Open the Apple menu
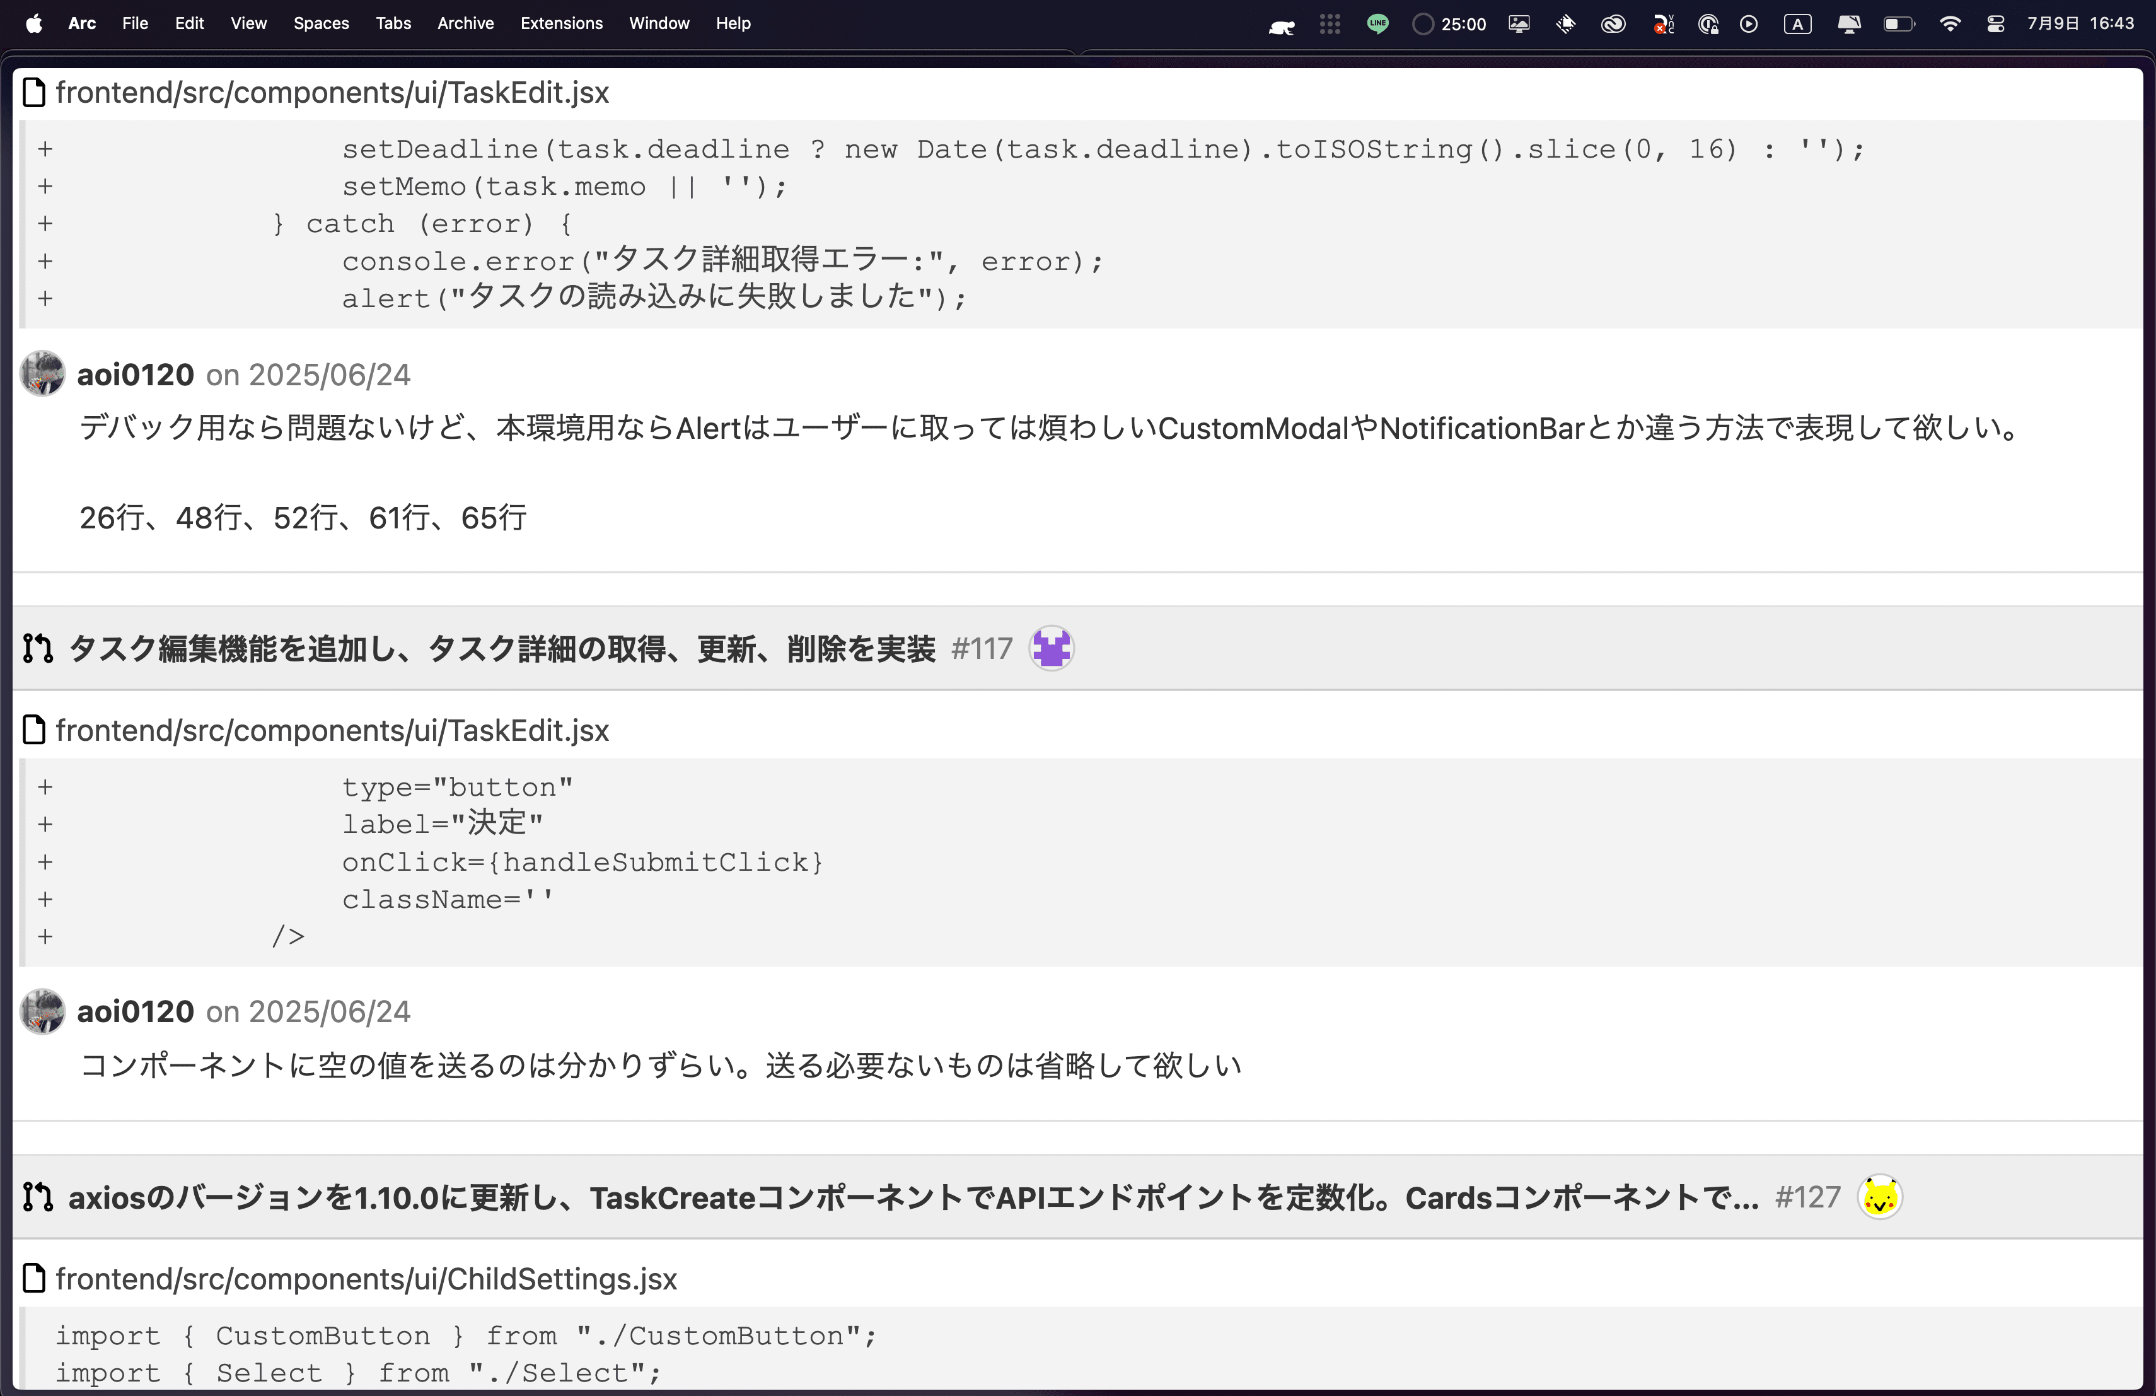 click(33, 23)
